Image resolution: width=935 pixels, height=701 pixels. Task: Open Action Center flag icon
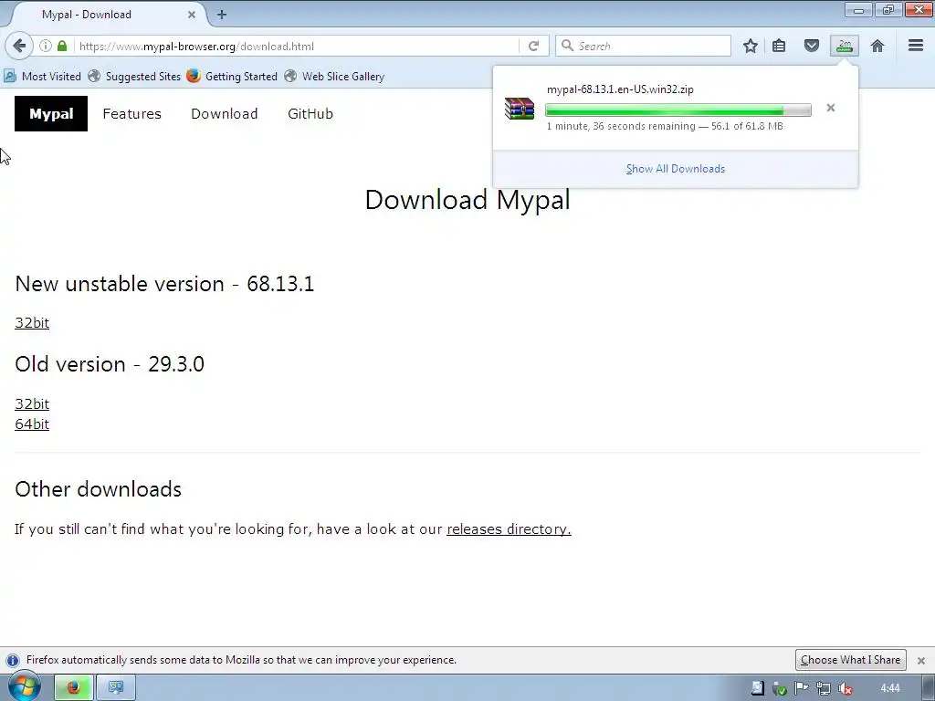(802, 688)
